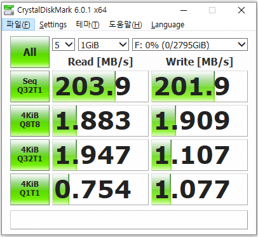
Task: Close the CrystalDiskMark window
Action: tap(241, 10)
